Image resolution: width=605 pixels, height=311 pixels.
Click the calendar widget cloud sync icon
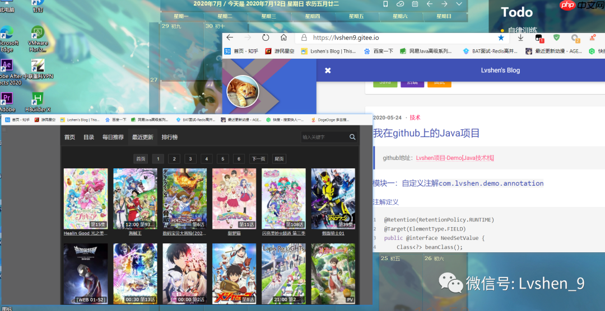400,4
